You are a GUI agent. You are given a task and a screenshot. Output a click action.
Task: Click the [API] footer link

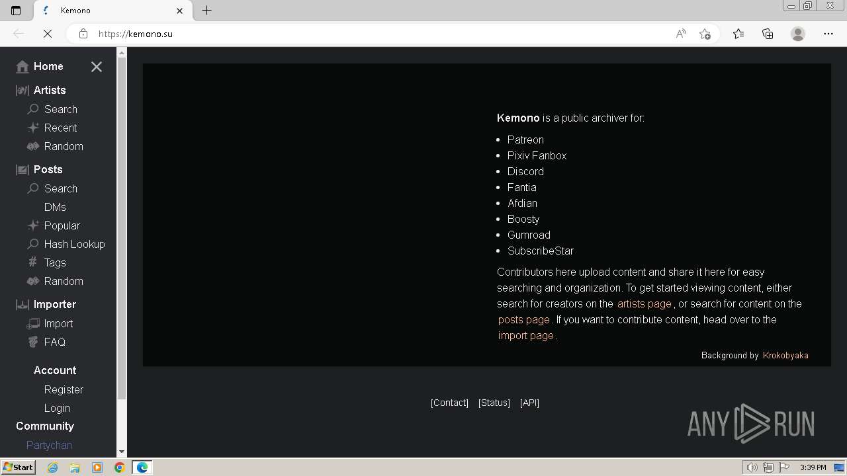coord(529,403)
